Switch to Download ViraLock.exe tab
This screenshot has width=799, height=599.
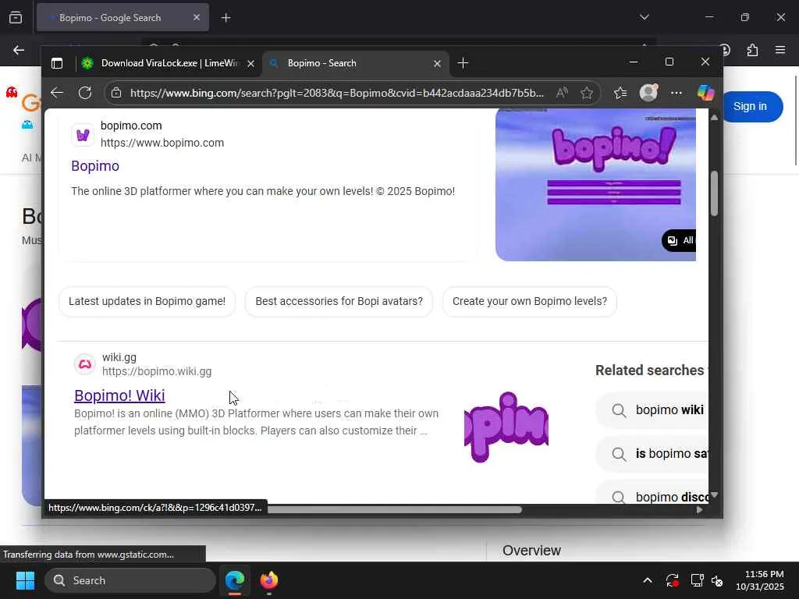point(169,63)
